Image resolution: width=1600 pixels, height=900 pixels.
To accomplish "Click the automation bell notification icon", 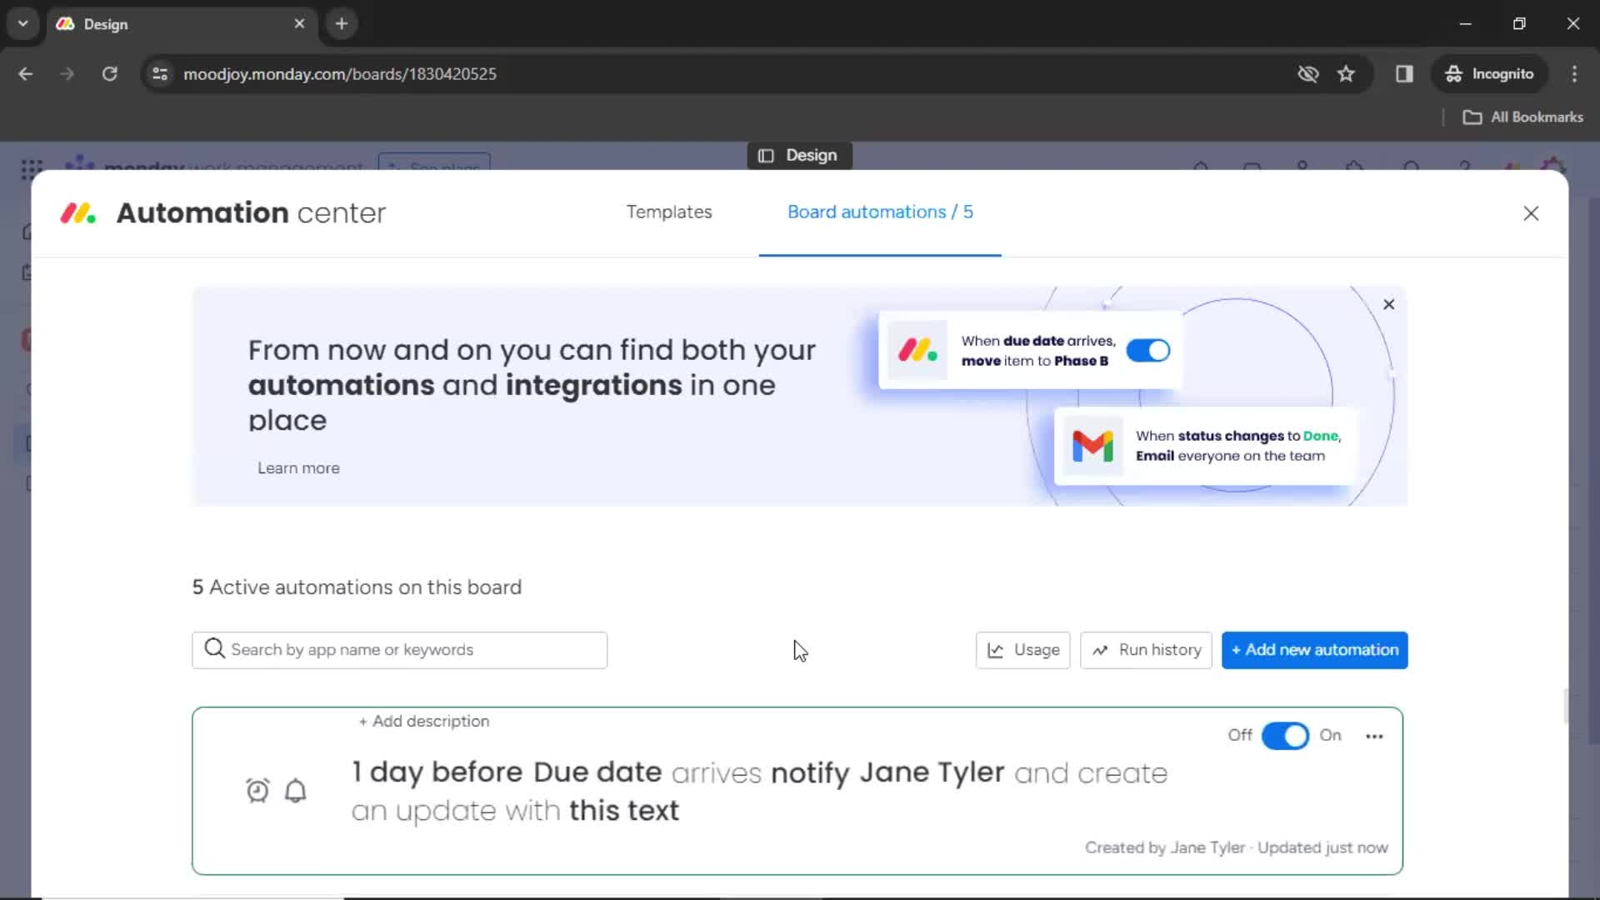I will [296, 790].
